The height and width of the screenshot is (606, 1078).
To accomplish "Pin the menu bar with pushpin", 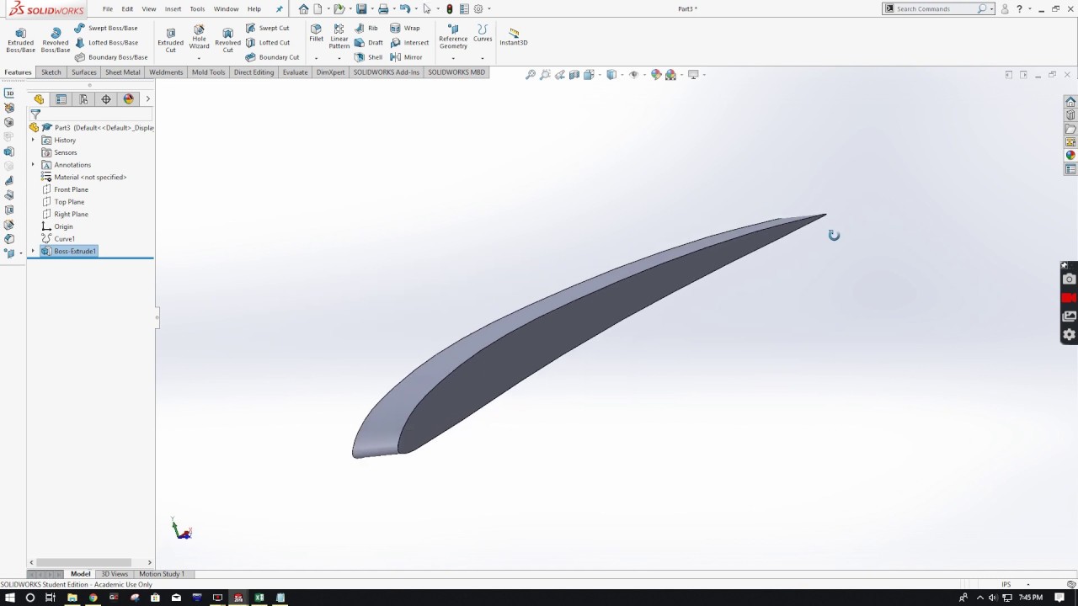I will pos(280,8).
